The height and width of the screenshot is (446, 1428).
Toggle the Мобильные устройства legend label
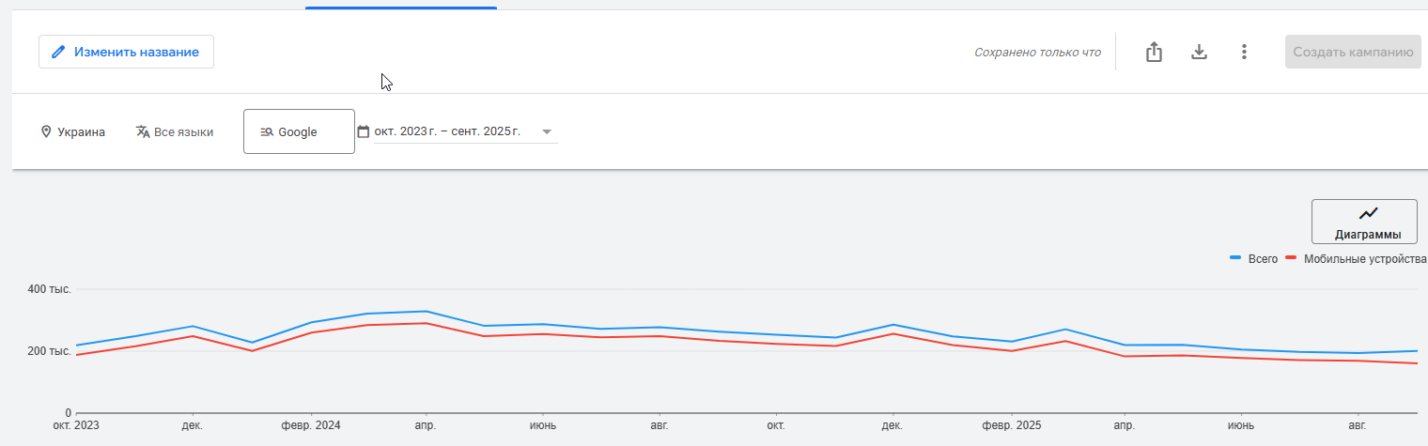pyautogui.click(x=1364, y=259)
